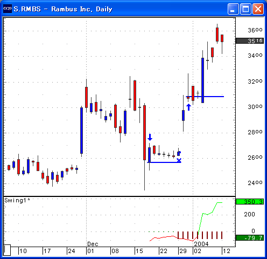Screen dimensions: 267x259
Task: Click the -79.7 study value label
Action: 250,238
